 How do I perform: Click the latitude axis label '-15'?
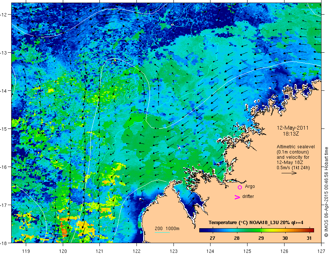point(4,128)
